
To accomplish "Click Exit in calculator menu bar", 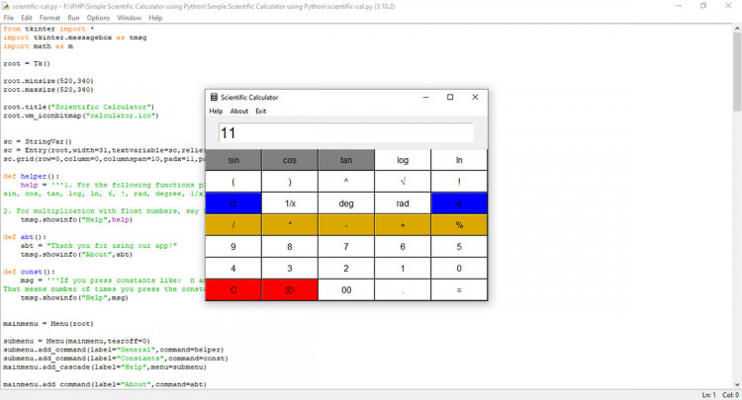I will (261, 111).
